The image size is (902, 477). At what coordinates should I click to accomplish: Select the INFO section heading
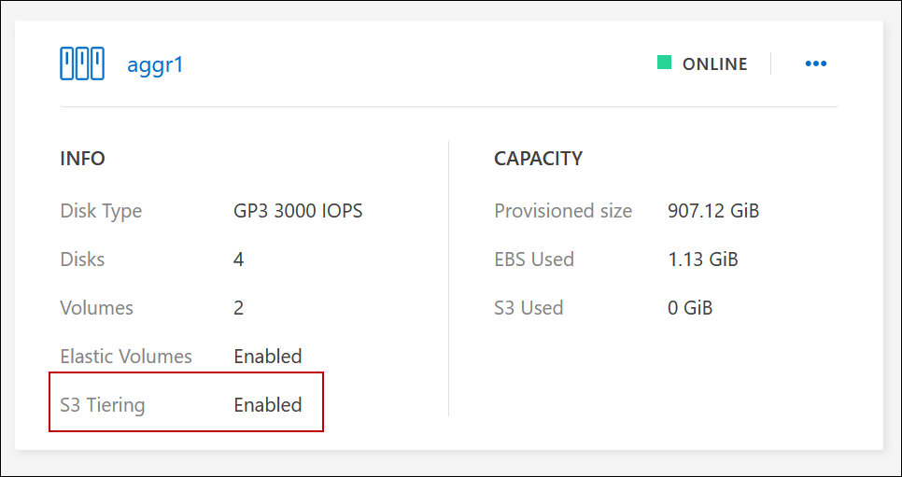(82, 159)
